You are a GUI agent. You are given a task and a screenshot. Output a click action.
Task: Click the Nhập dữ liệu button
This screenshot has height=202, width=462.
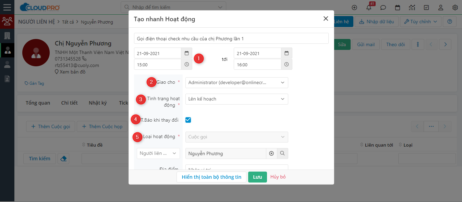click(376, 22)
